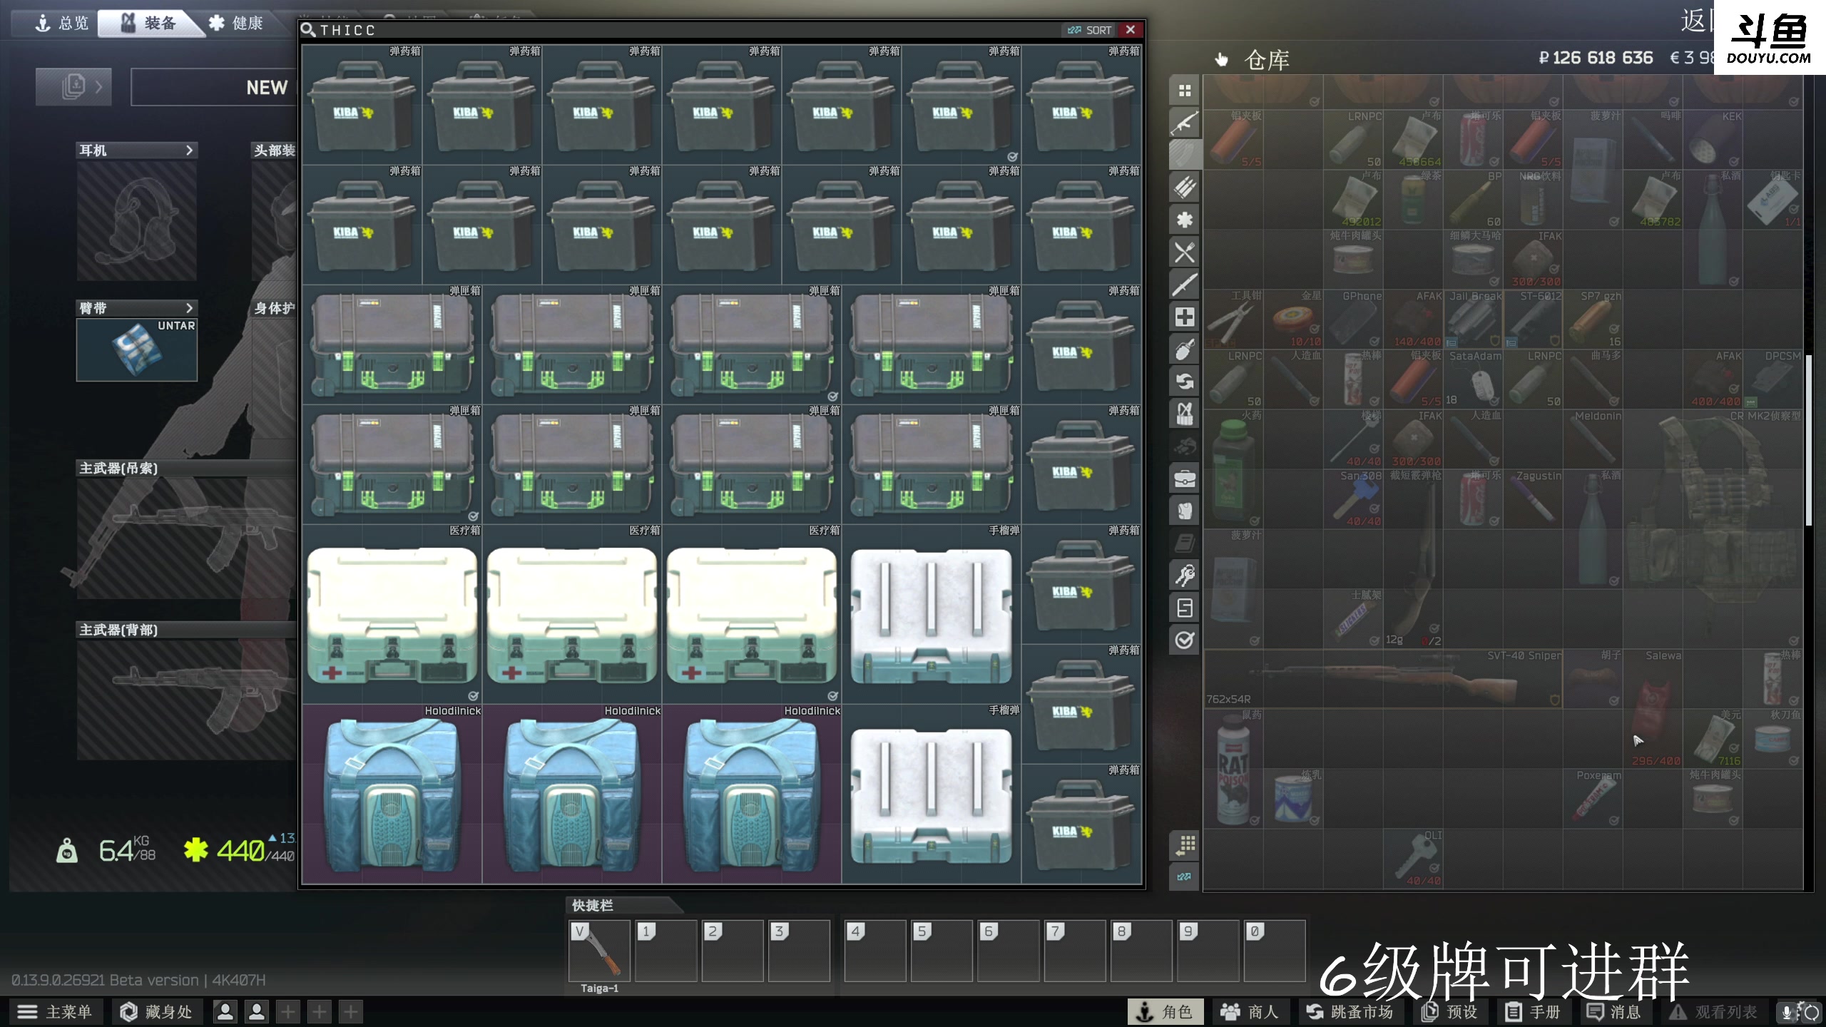Filter stash by ammunition bullets icon

(1185, 188)
